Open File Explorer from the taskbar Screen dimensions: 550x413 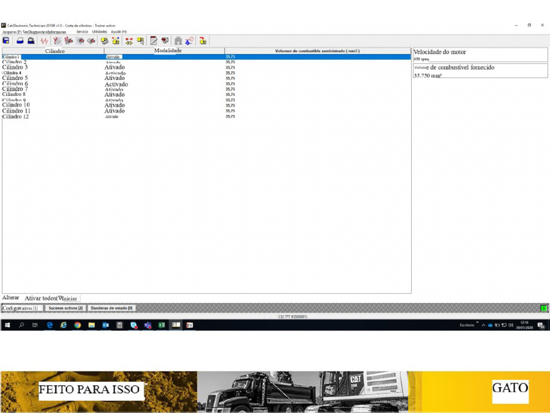(92, 325)
